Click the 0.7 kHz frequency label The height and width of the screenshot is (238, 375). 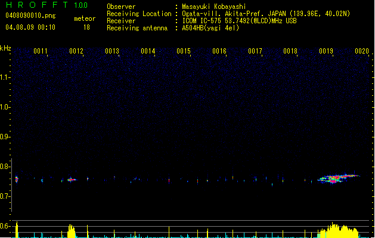tap(5, 196)
